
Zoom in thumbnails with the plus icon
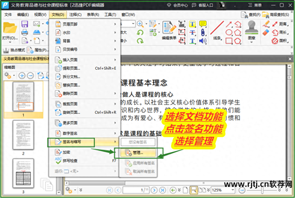[22, 76]
